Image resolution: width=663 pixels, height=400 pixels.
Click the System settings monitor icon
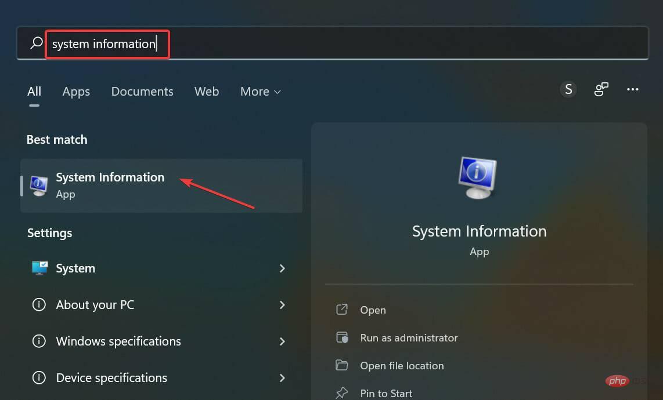[x=38, y=268]
